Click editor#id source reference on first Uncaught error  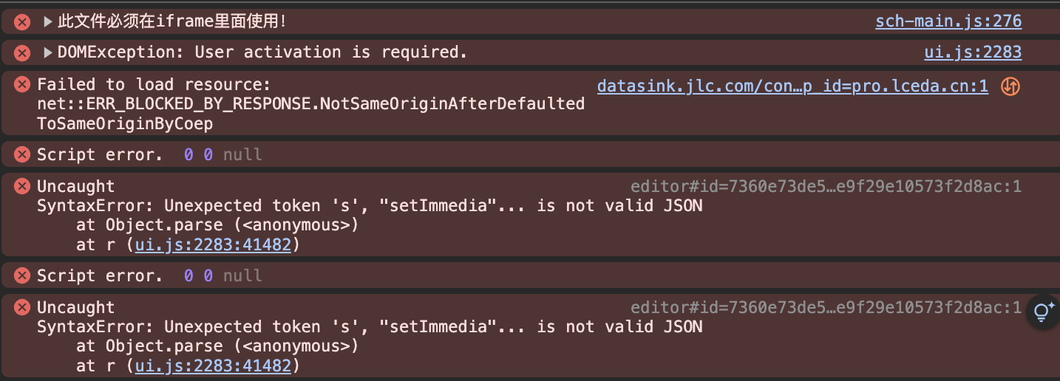pyautogui.click(x=826, y=187)
